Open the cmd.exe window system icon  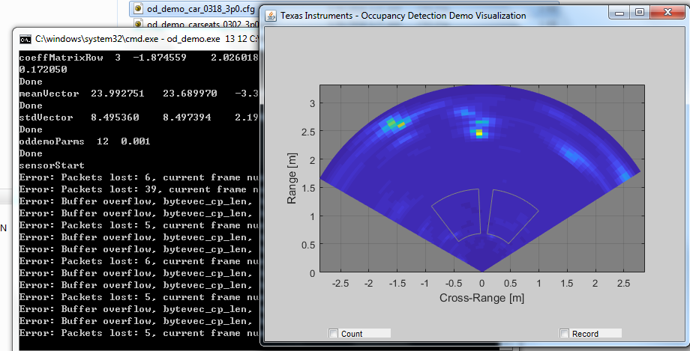point(25,39)
